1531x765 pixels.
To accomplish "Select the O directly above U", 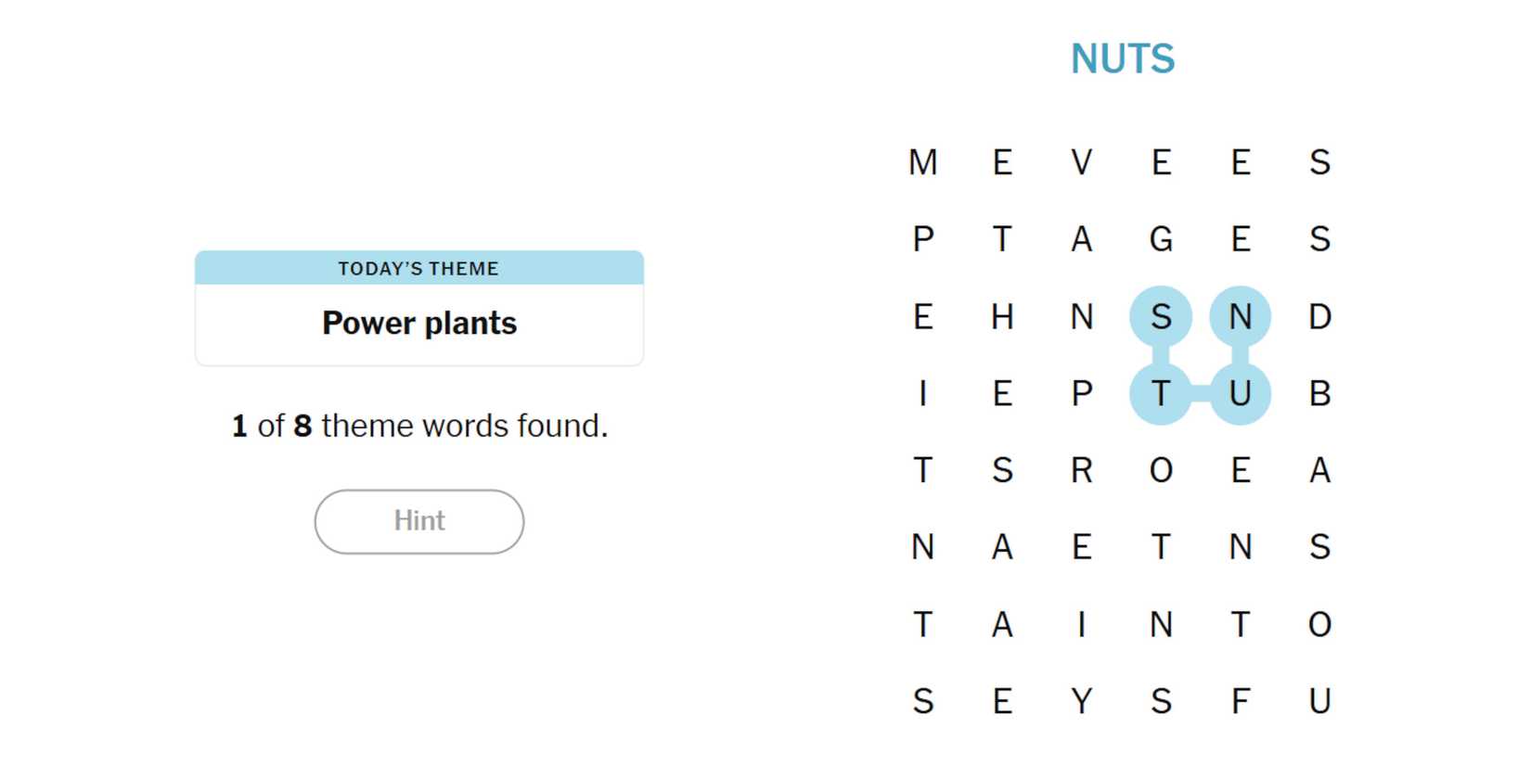I will tap(1319, 624).
